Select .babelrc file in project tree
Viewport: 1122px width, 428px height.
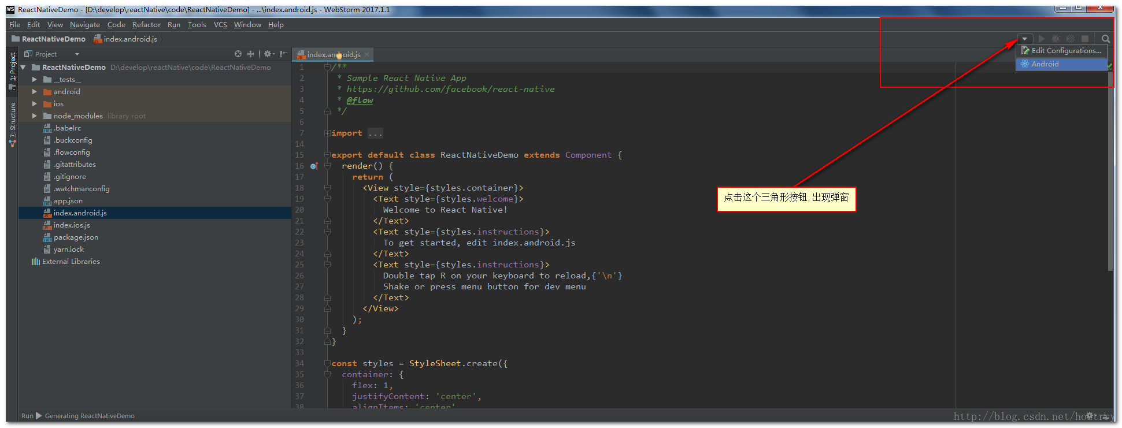click(67, 128)
